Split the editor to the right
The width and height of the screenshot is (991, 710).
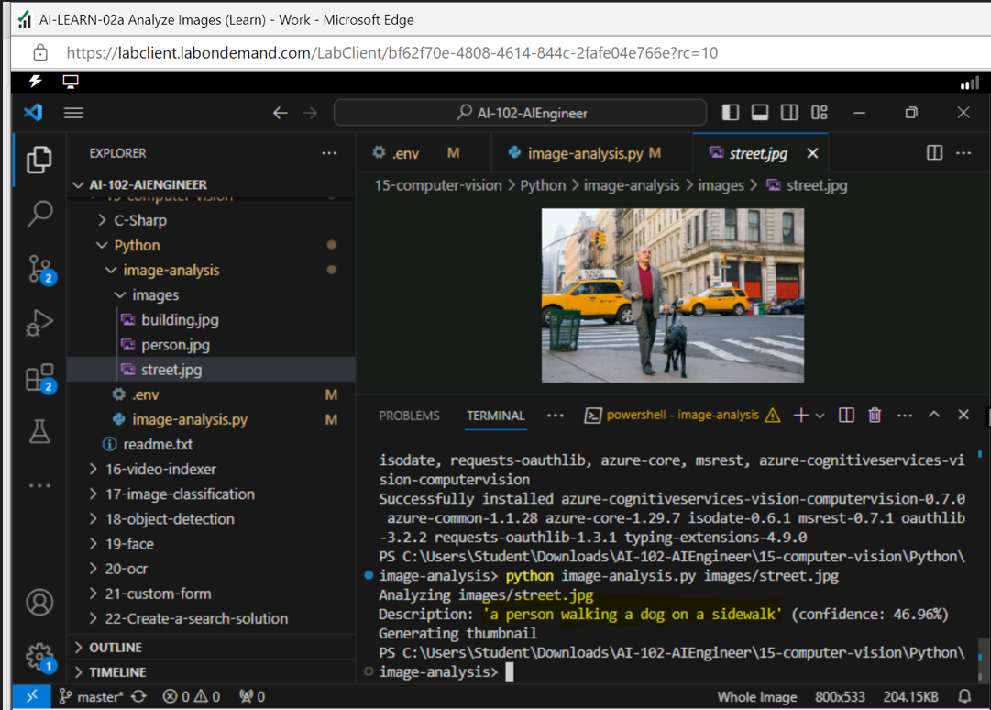pos(934,152)
